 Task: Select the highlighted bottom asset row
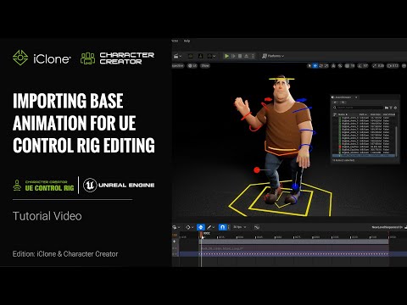tap(364, 155)
